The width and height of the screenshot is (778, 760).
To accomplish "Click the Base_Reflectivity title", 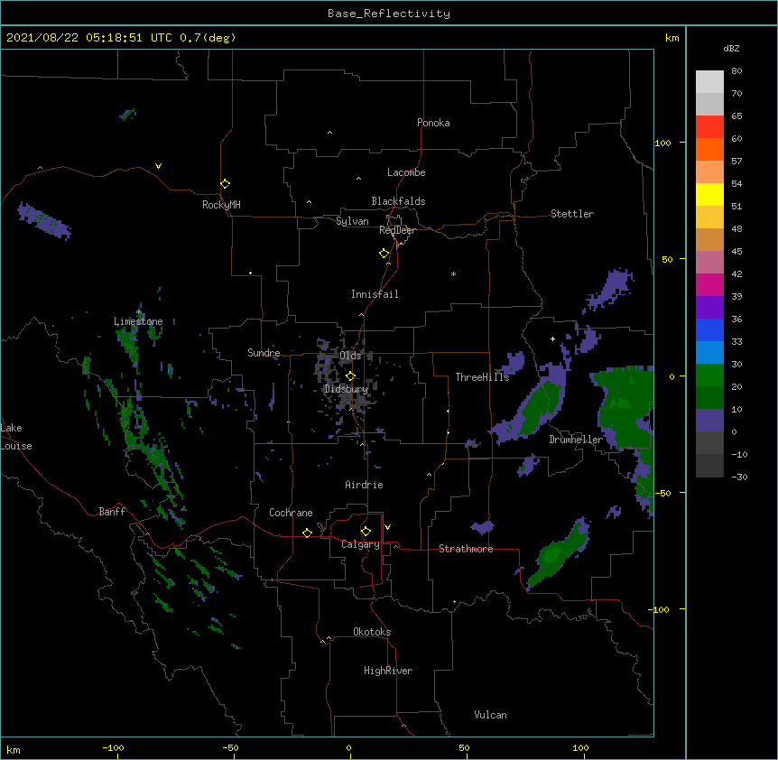I will (x=389, y=14).
